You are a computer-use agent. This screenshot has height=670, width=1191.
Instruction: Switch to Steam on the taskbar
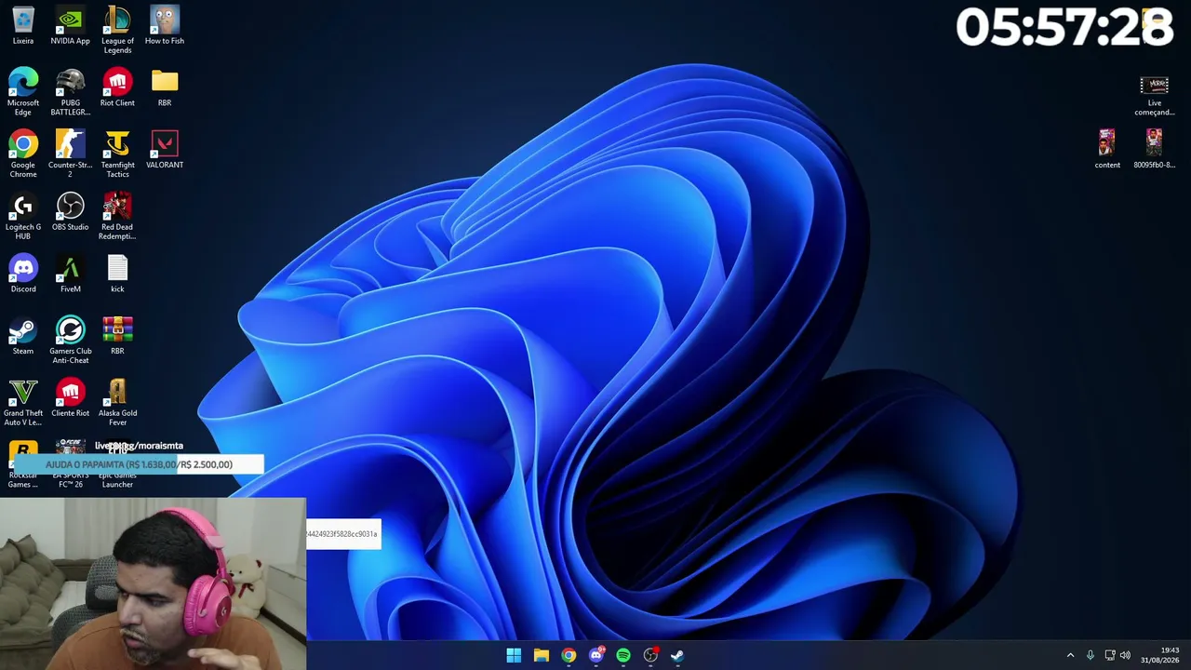[677, 655]
